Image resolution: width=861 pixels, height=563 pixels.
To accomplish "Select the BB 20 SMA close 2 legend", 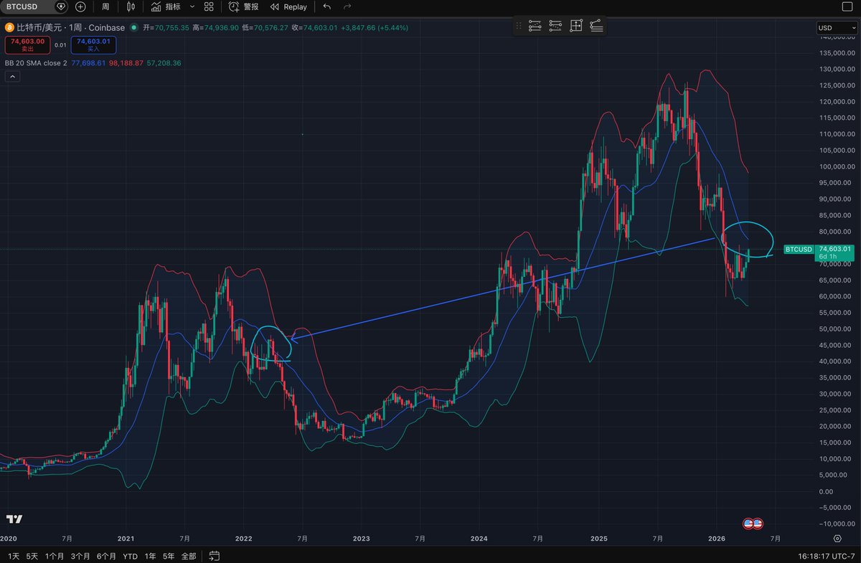I will coord(36,63).
